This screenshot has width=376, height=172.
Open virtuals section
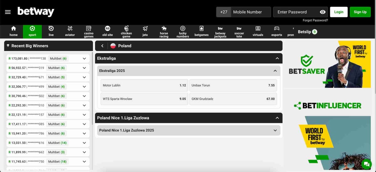tap(258, 32)
